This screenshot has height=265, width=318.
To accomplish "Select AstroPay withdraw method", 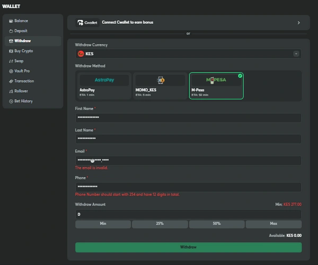I will pos(104,86).
